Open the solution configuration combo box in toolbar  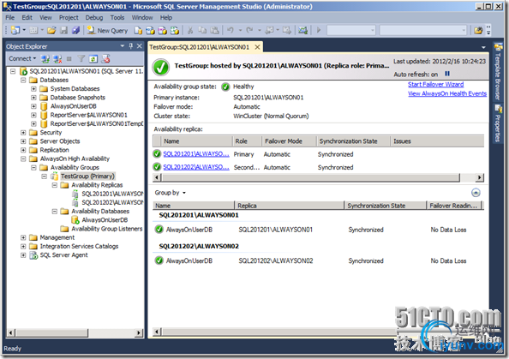(x=351, y=31)
